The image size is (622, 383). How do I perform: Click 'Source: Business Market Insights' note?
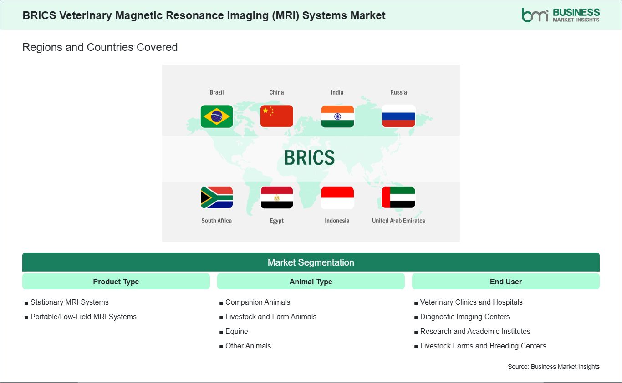(x=554, y=367)
